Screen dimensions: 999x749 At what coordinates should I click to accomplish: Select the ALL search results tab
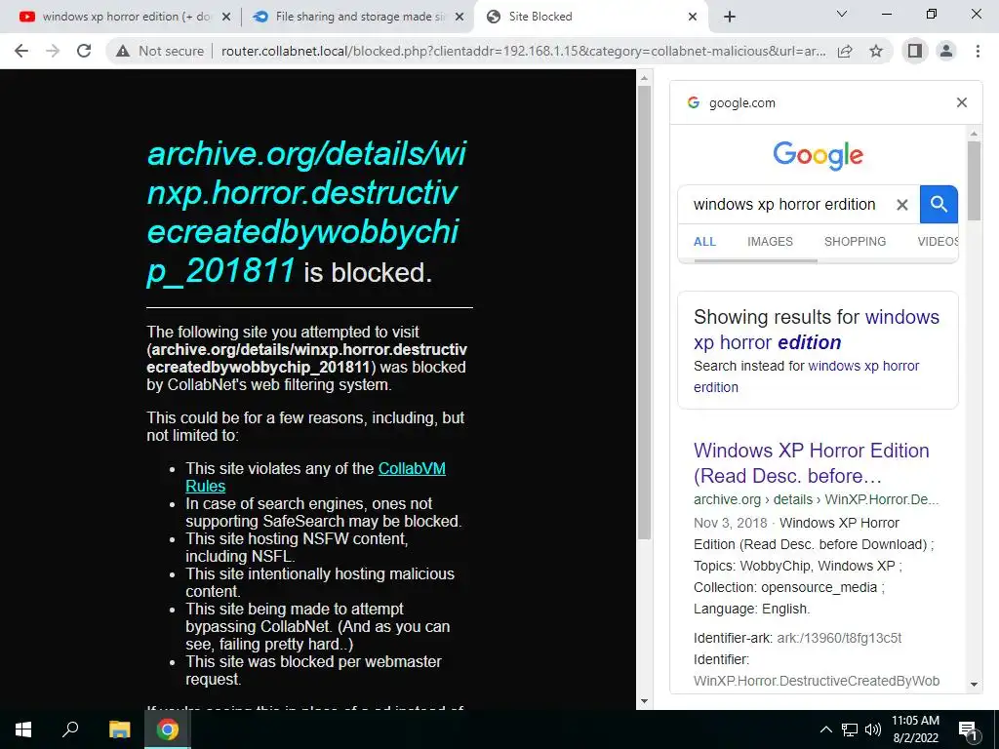point(704,242)
